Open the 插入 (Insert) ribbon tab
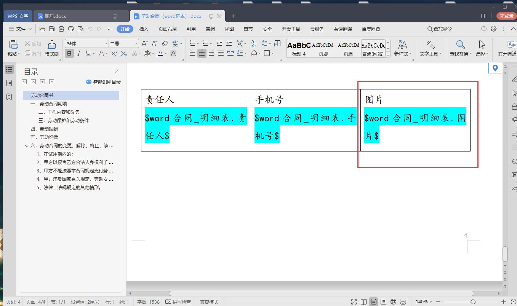 click(x=144, y=29)
